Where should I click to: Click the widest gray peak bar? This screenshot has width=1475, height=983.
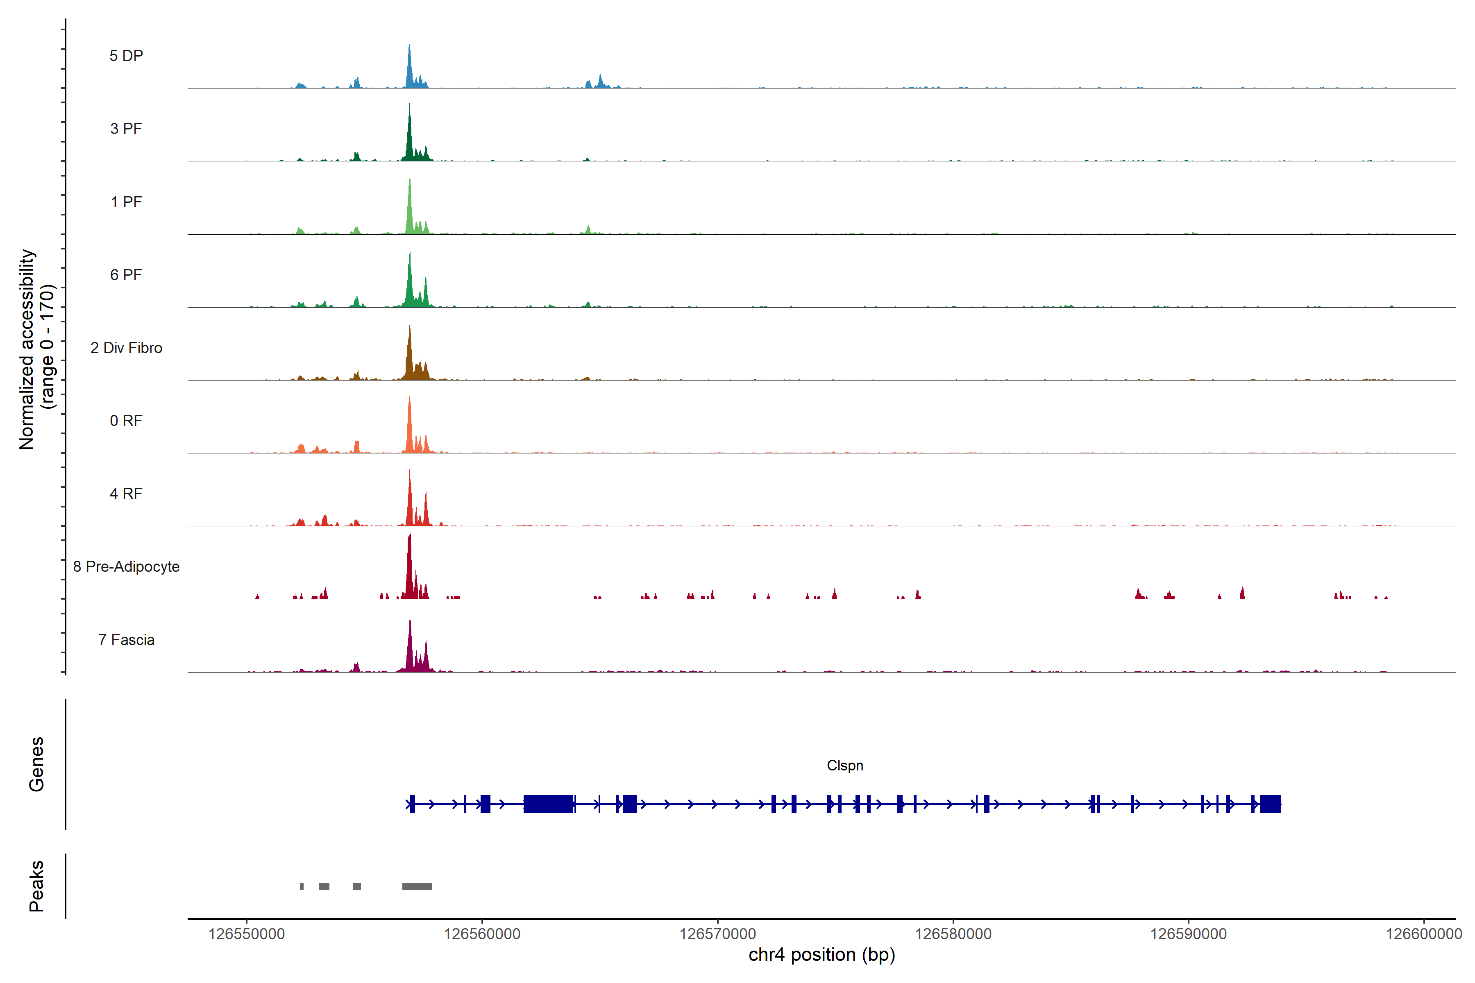pos(417,886)
